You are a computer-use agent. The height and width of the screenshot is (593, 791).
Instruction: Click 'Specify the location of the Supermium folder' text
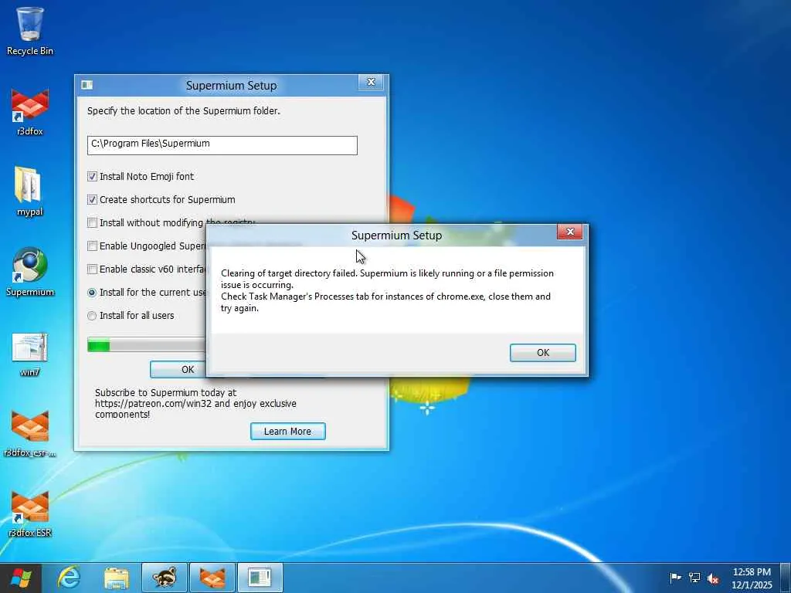click(x=184, y=110)
